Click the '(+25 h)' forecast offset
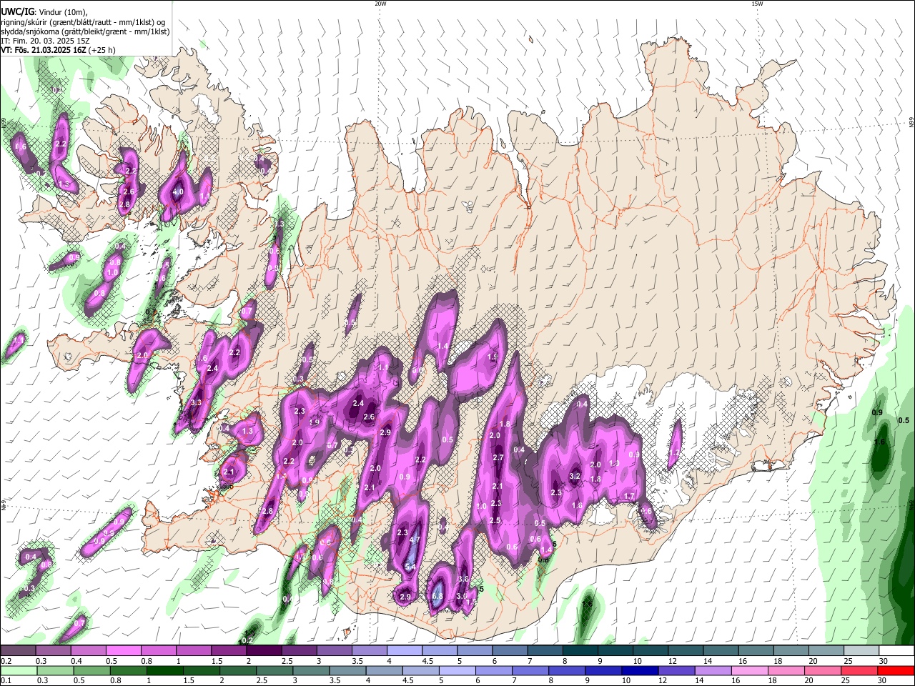The image size is (915, 686). click(103, 50)
